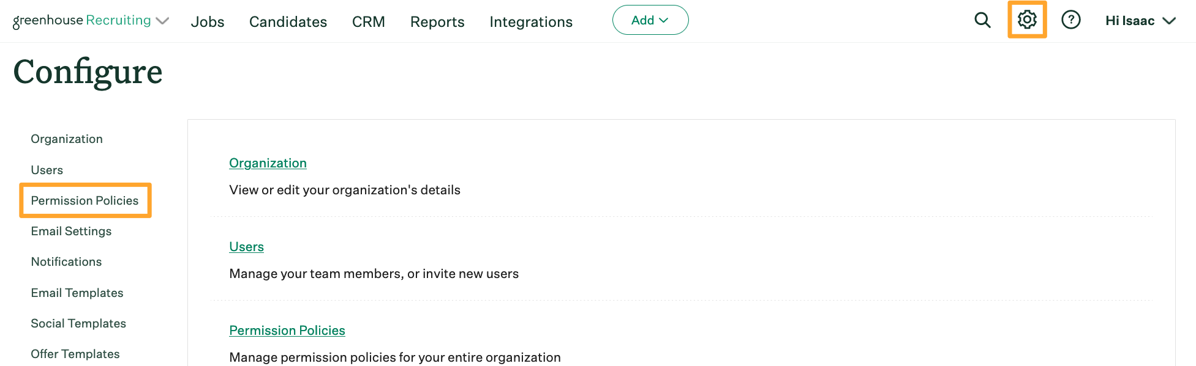Open the Add dropdown button
Screen dimensions: 1196x366
tap(650, 20)
